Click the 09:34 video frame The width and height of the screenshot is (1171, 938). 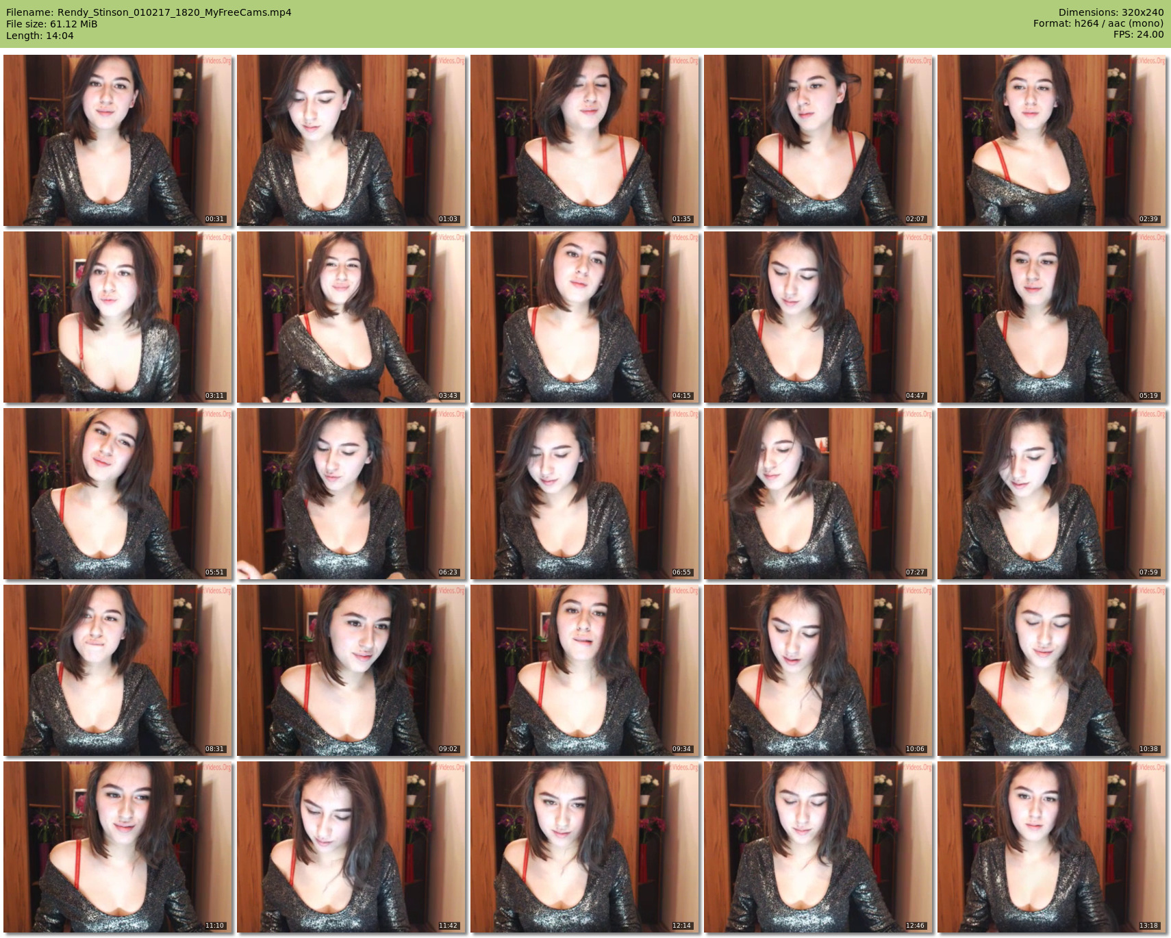click(585, 670)
